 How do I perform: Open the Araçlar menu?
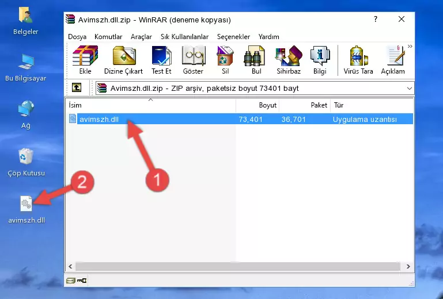coord(141,37)
